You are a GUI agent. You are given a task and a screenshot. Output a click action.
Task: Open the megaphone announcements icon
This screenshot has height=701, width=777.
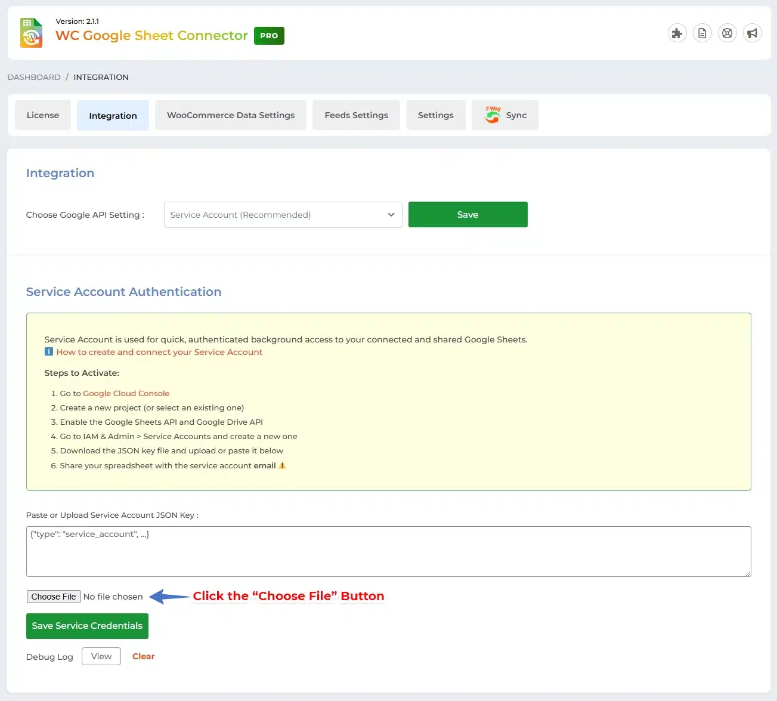pyautogui.click(x=752, y=33)
